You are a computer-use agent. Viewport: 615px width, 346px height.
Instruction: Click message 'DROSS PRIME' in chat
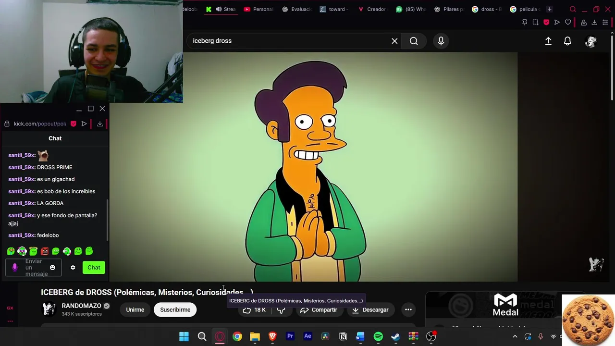[x=54, y=167]
